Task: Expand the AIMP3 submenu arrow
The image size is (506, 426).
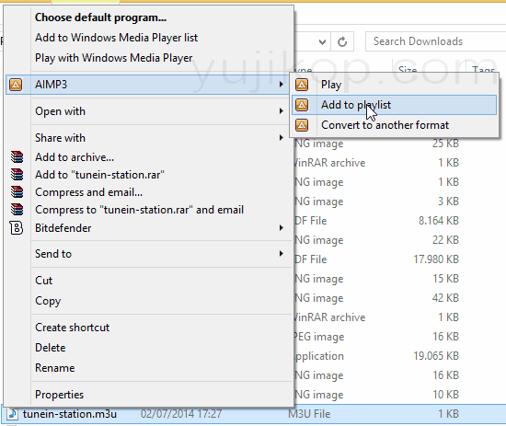Action: (x=282, y=85)
